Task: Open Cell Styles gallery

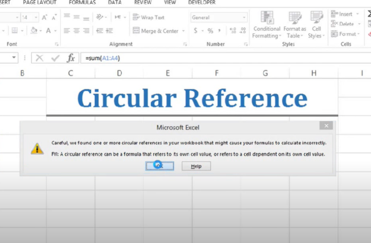Action: tap(316, 25)
